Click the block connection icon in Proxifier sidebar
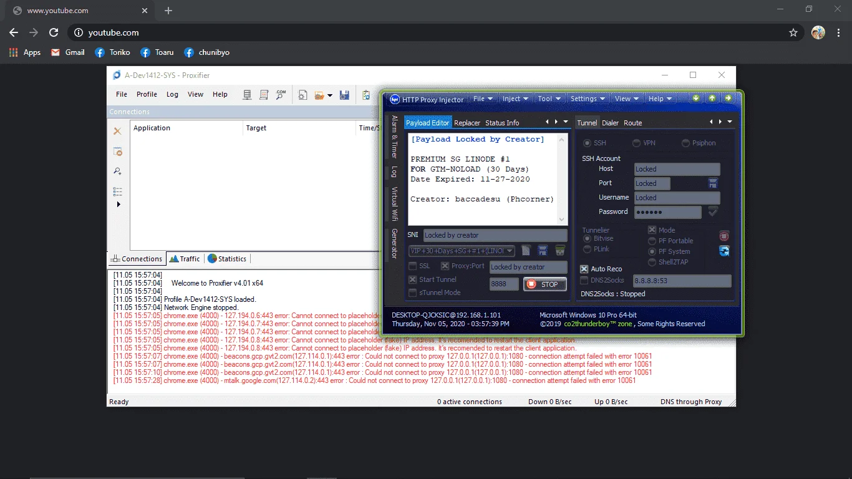 click(x=117, y=152)
